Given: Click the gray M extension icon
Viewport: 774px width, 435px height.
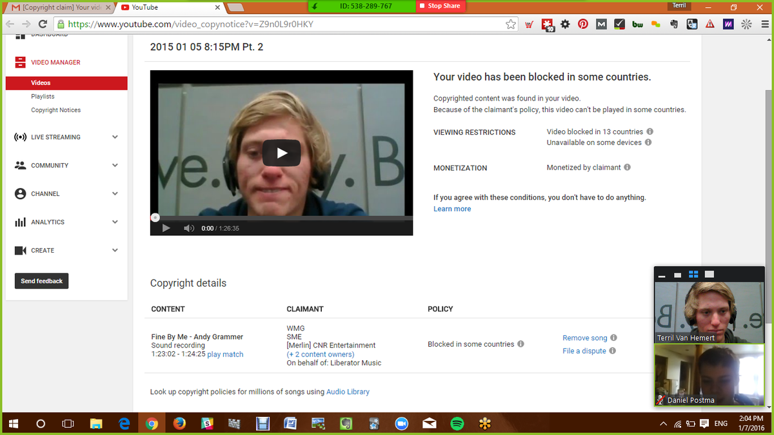Looking at the screenshot, I should click(601, 24).
